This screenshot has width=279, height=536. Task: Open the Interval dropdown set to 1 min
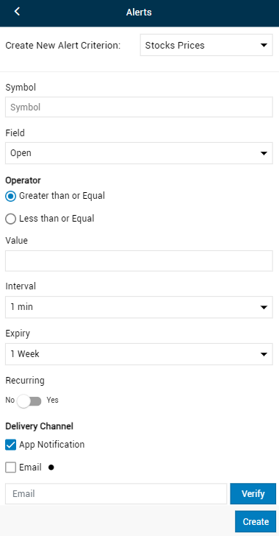(x=139, y=307)
